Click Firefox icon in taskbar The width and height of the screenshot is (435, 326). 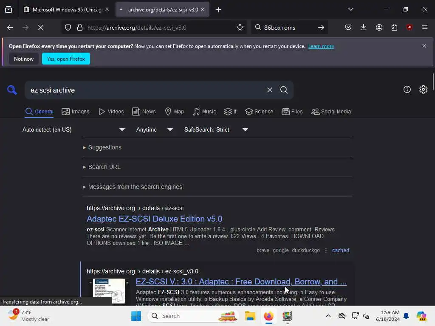(x=268, y=316)
